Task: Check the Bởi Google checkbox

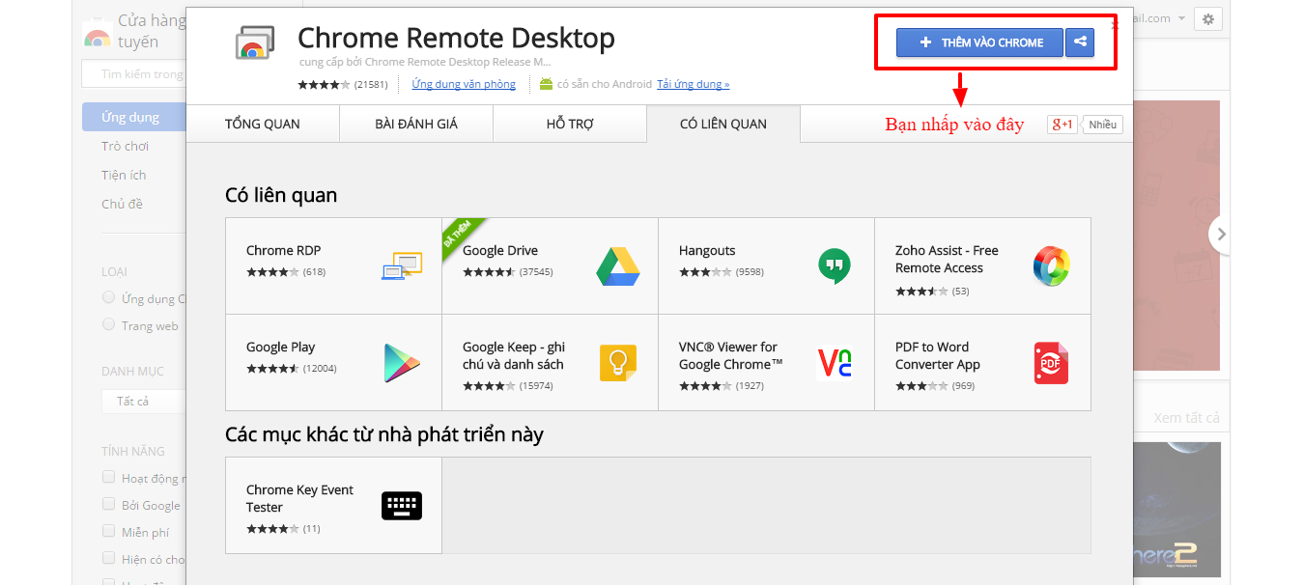Action: click(x=109, y=504)
